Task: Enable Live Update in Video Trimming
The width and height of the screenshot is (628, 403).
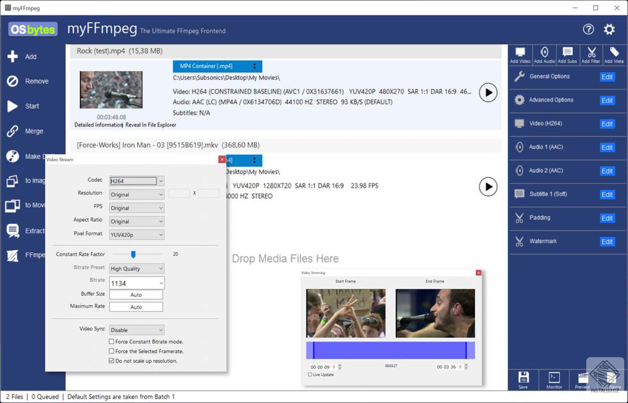Action: (x=310, y=375)
